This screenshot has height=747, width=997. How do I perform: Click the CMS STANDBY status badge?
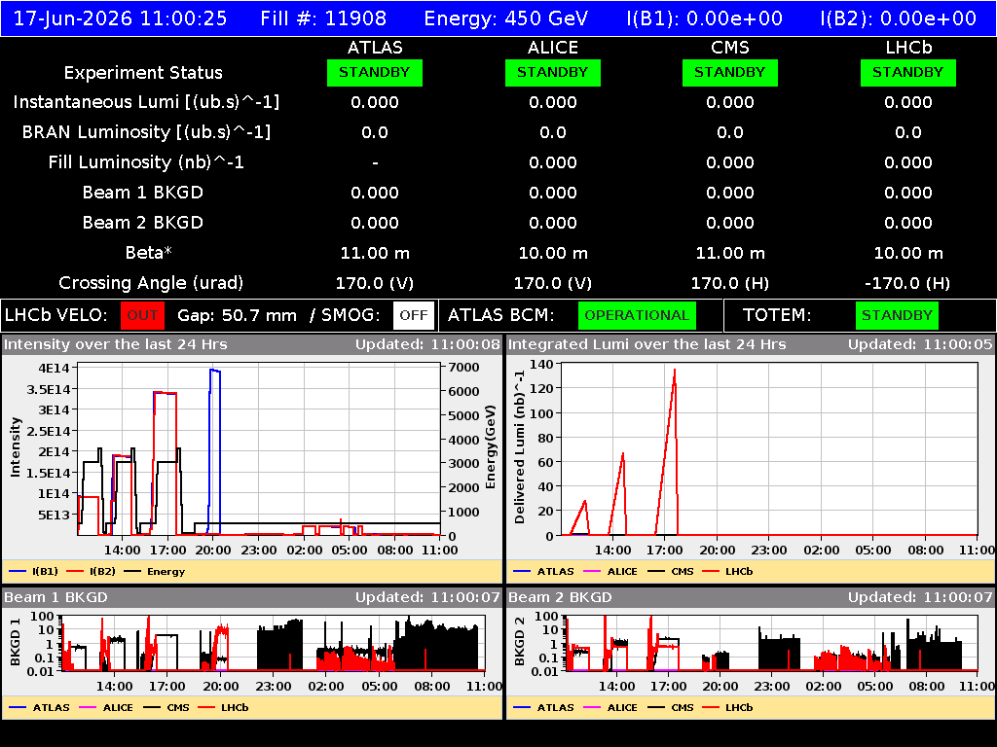730,72
